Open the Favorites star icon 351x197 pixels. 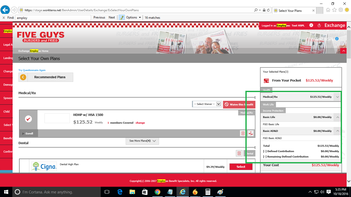click(334, 10)
